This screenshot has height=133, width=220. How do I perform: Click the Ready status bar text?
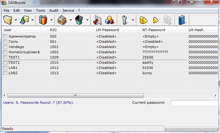click(8, 129)
